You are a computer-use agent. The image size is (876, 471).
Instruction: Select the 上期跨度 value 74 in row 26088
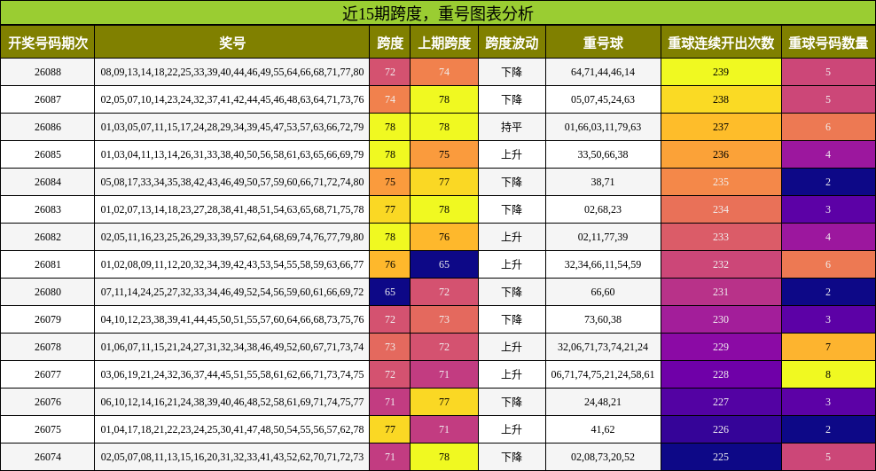tap(444, 72)
